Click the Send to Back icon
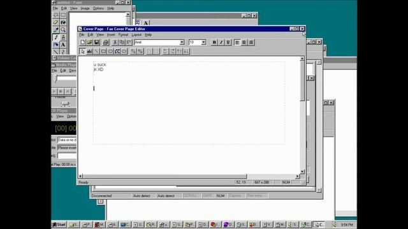Image resolution: width=408 pixels, height=229 pixels. [140, 52]
